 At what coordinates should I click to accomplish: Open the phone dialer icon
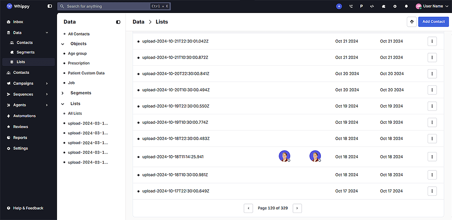pos(351,6)
